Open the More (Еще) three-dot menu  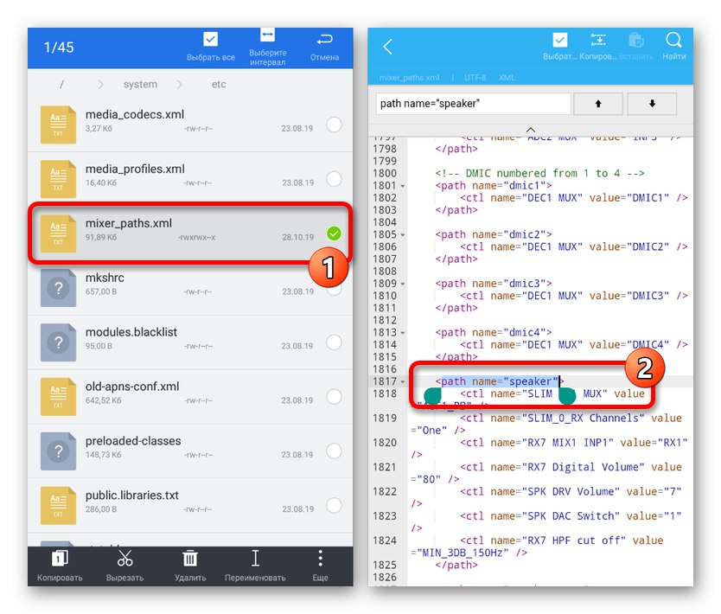(321, 559)
